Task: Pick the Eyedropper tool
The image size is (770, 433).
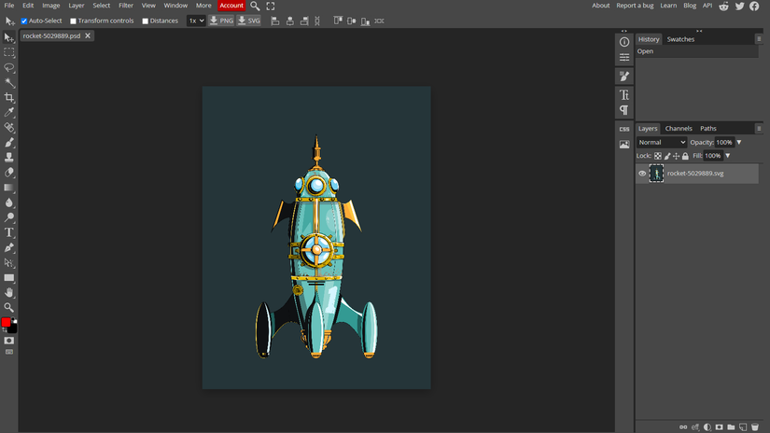Action: (x=9, y=113)
